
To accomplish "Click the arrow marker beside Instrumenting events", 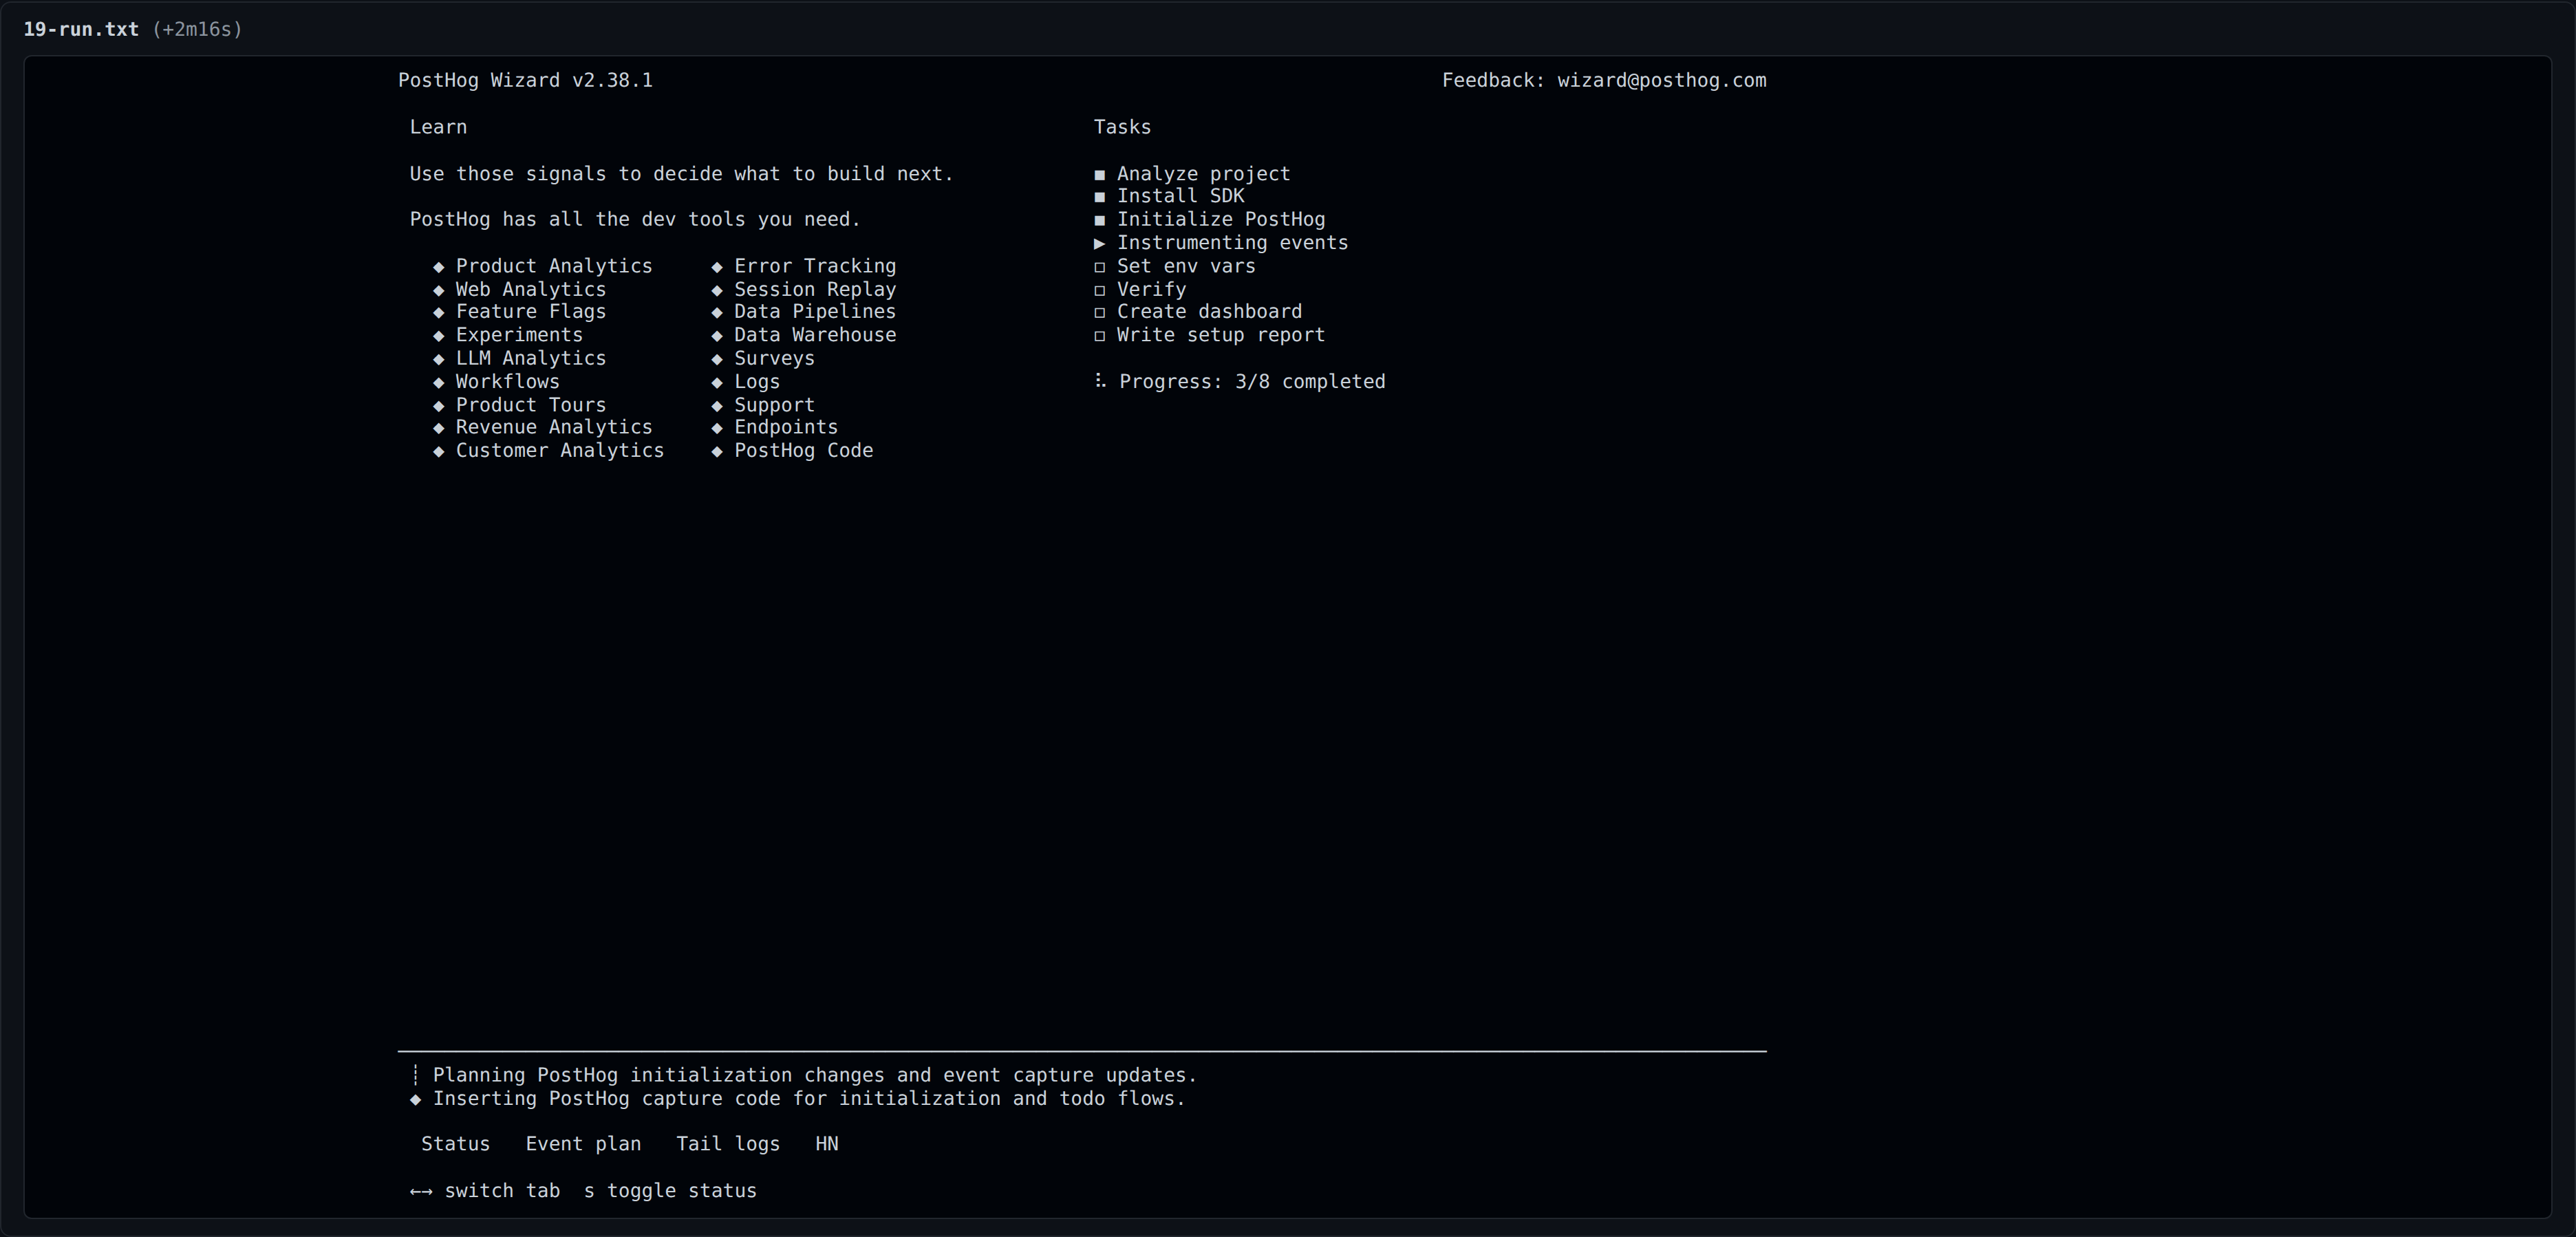I will tap(1100, 243).
